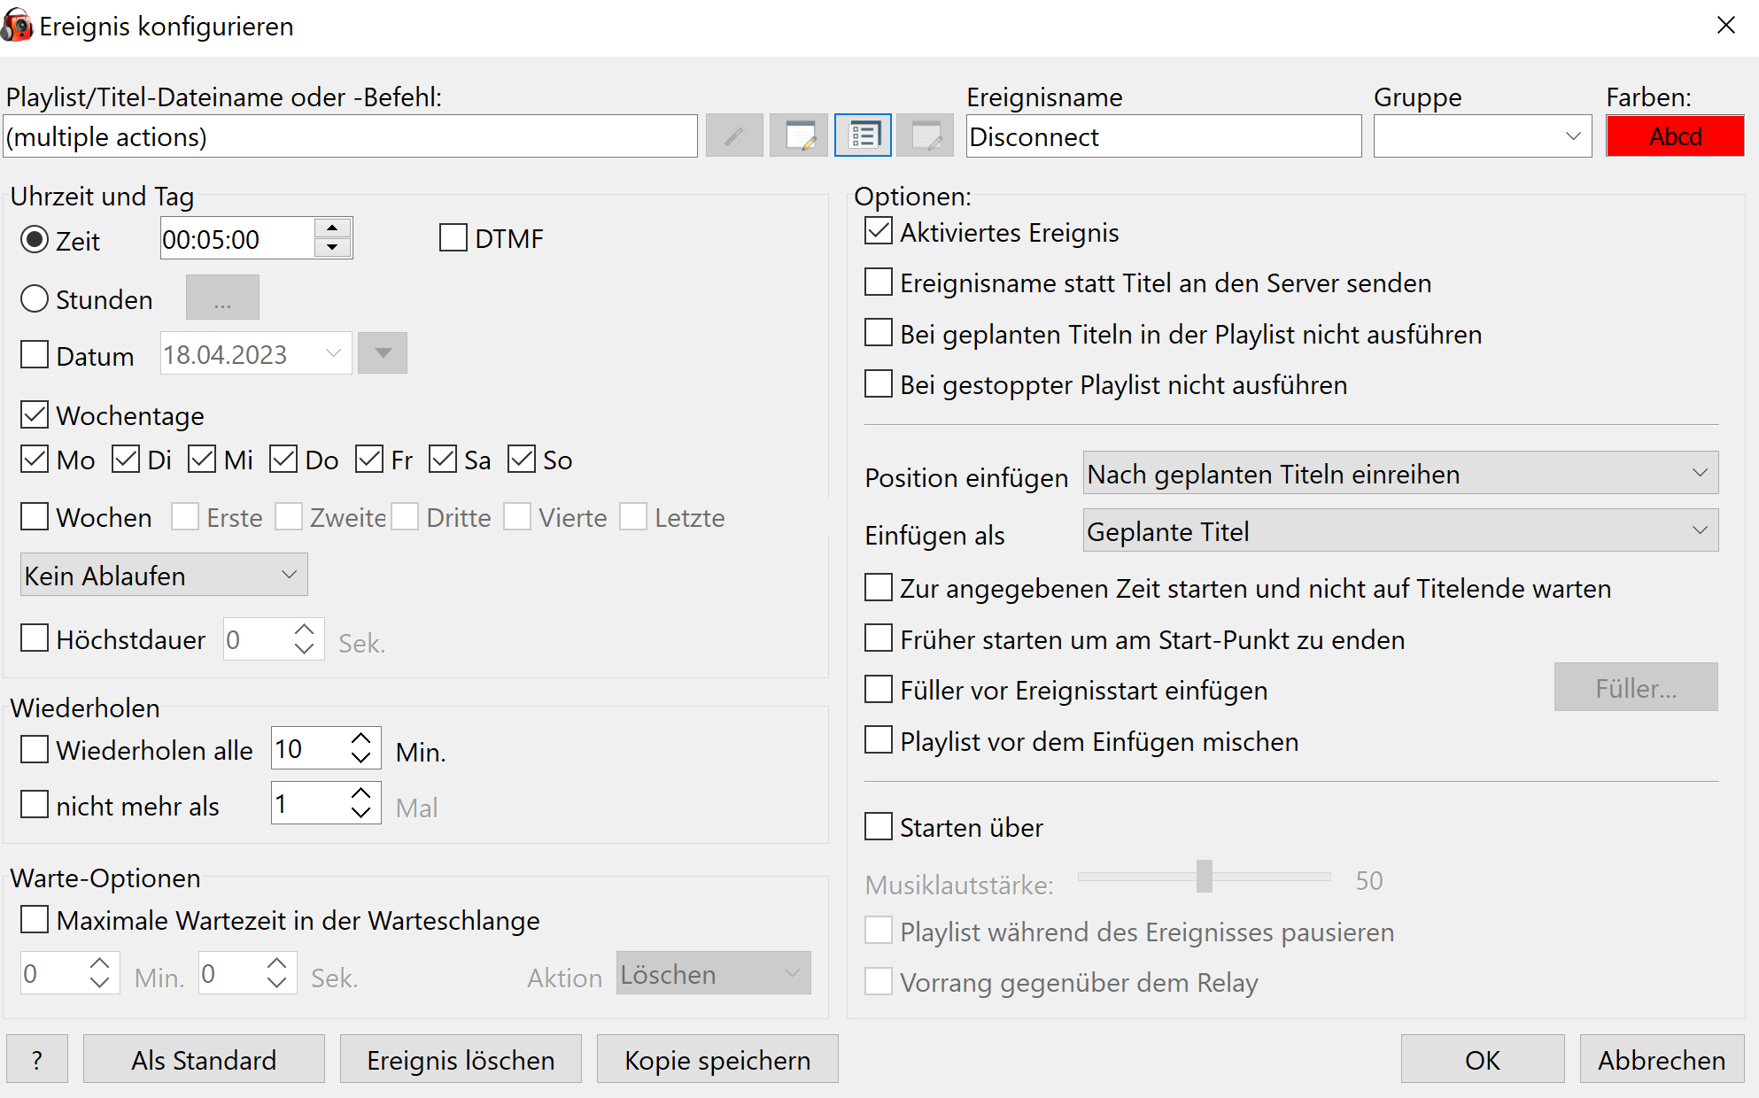This screenshot has width=1759, height=1098.
Task: Decrease repeat interval minutes
Action: point(360,758)
